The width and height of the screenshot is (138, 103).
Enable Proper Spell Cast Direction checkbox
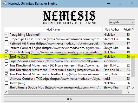[6, 39]
